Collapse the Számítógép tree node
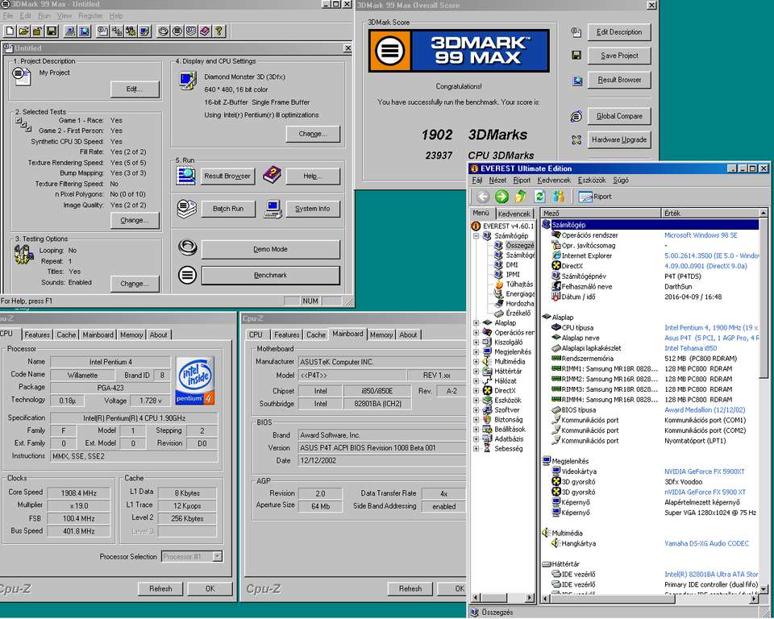 click(x=476, y=236)
